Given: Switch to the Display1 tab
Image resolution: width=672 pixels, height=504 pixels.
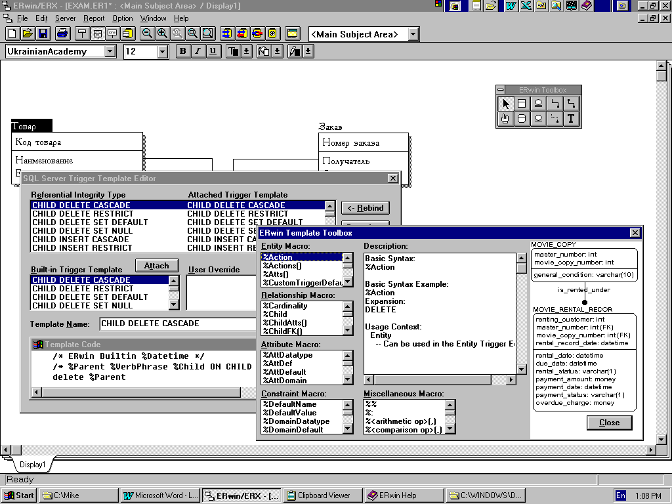Looking at the screenshot, I should 31,465.
